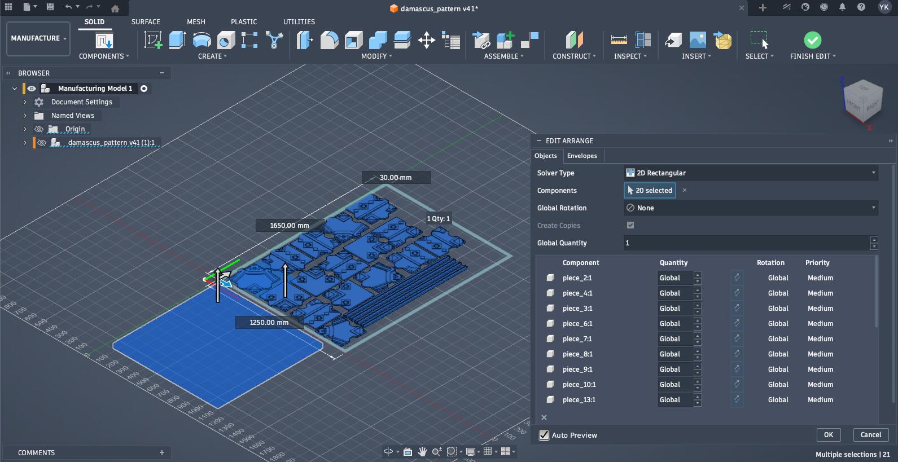
Task: Click the Insert Canvas image icon
Action: click(698, 40)
